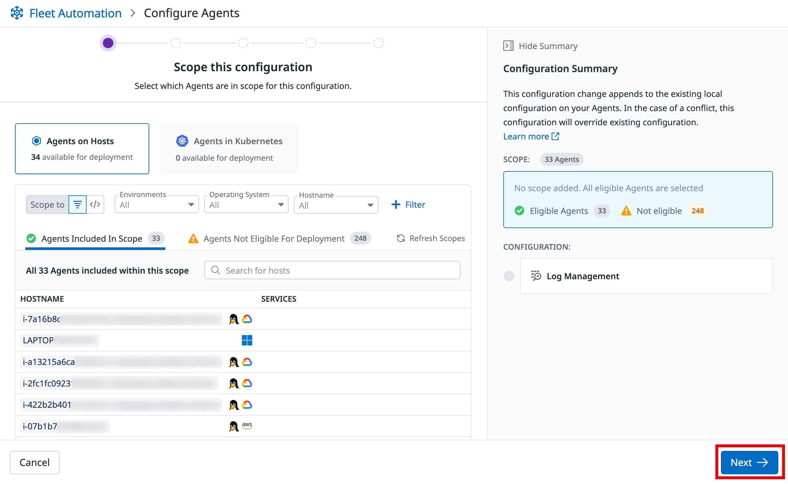Viewport: 788px width, 484px height.
Task: Open the Operating System dropdown
Action: pyautogui.click(x=246, y=205)
